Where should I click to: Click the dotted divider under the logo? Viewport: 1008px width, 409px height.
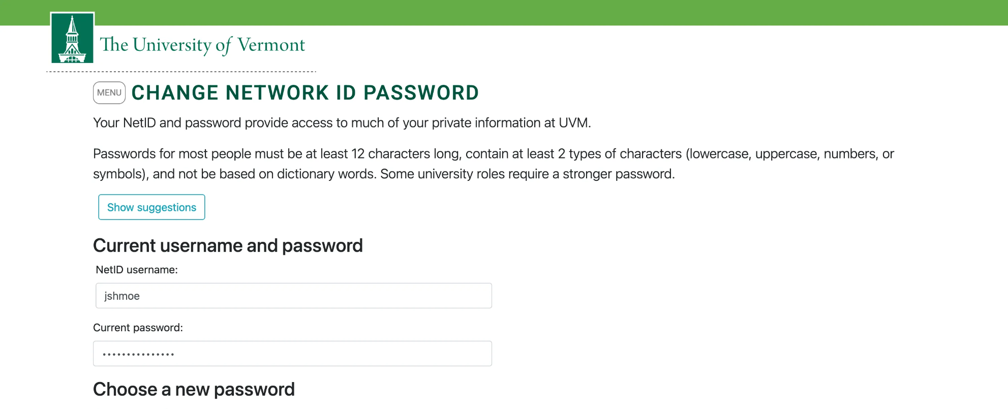coord(203,72)
